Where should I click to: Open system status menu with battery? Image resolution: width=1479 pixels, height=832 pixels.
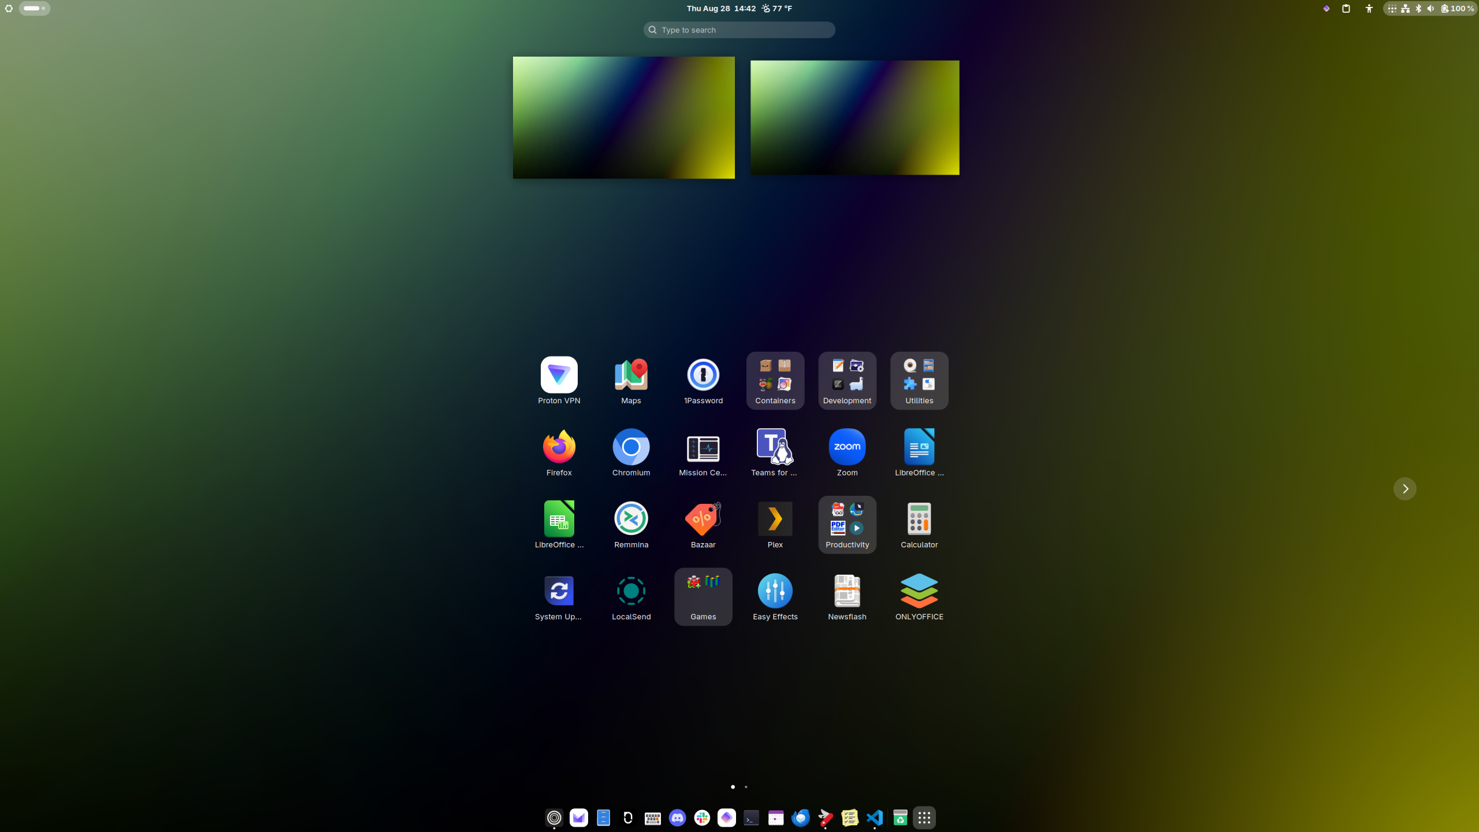(x=1429, y=9)
